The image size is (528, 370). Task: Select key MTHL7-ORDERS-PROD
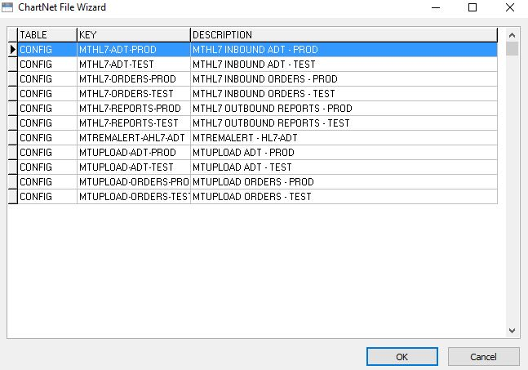click(134, 79)
